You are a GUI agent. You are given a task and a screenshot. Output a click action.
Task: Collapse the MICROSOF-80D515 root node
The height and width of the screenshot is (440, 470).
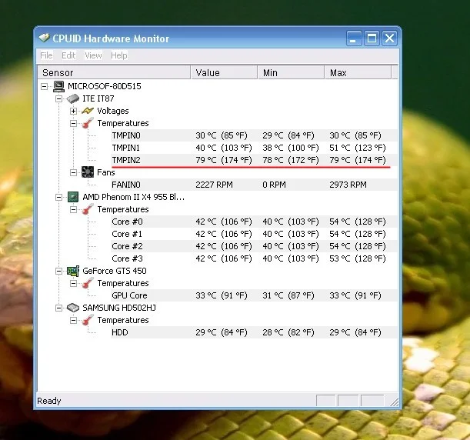pos(44,87)
